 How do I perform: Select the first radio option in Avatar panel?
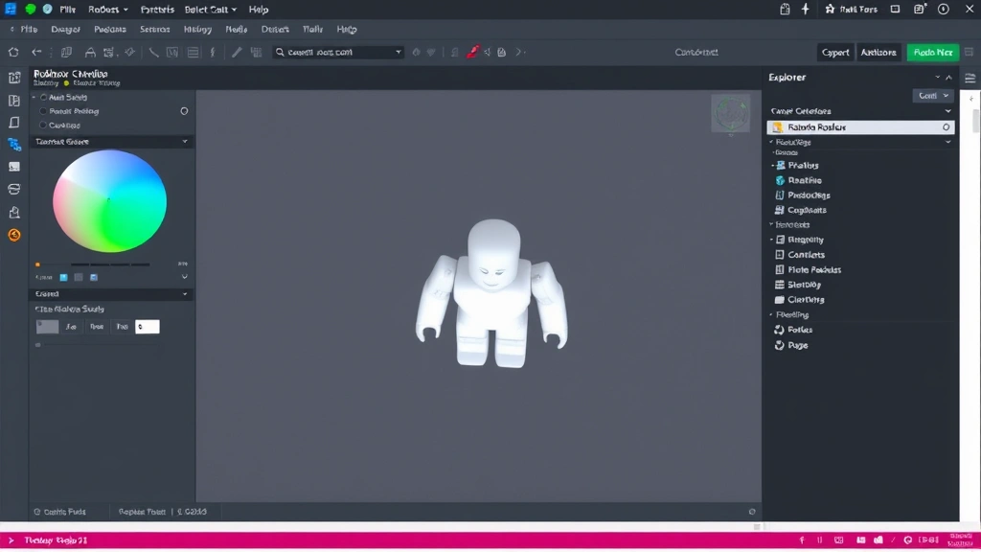coord(42,97)
